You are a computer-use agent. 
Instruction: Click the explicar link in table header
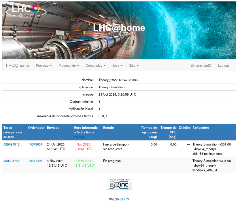[x=79, y=137]
